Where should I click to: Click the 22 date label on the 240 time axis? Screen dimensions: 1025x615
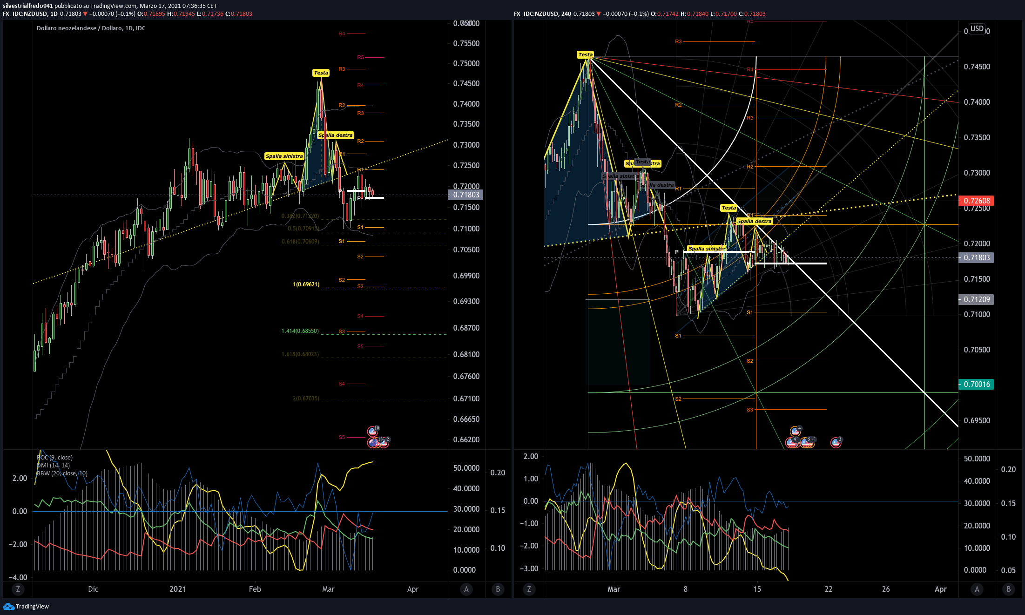(x=829, y=589)
